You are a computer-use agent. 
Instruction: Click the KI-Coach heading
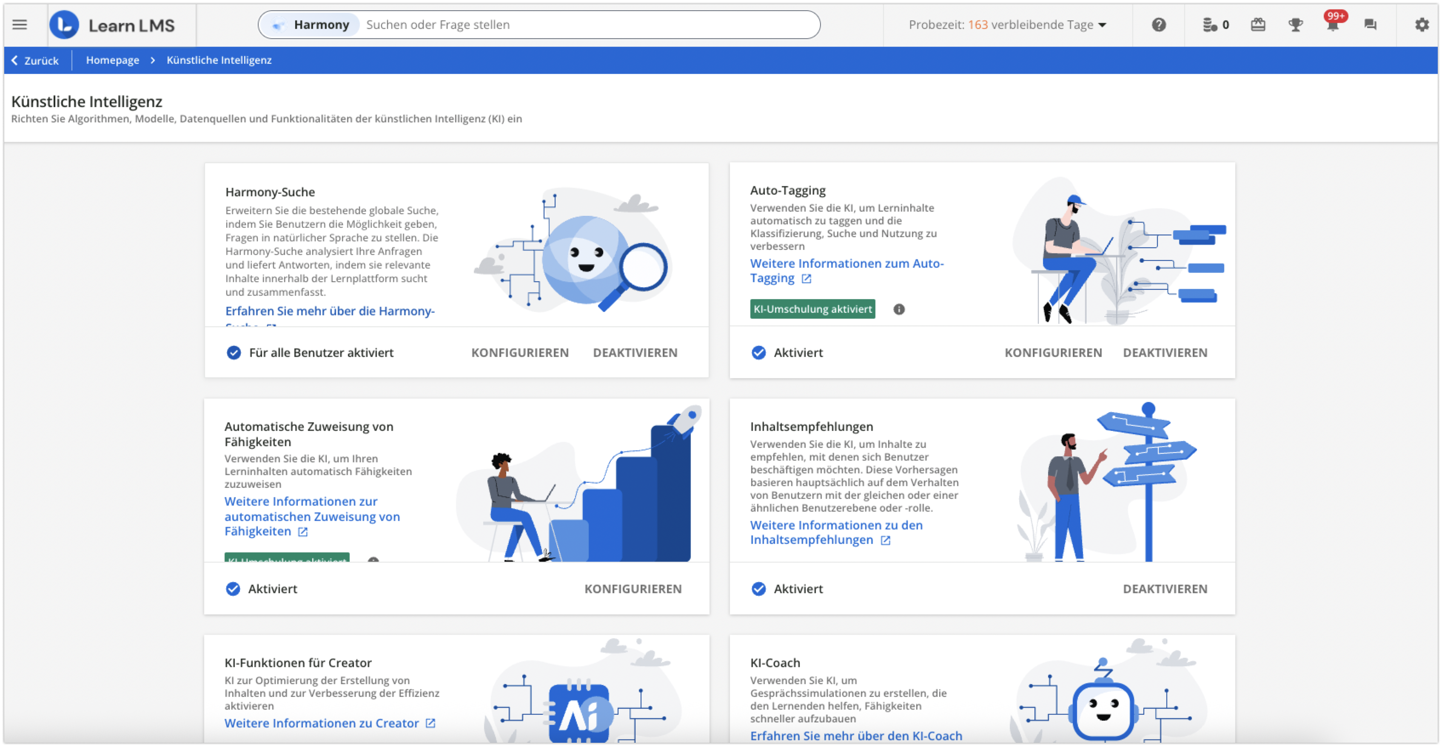pos(775,663)
